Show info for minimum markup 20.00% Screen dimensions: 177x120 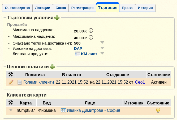coord(91,31)
